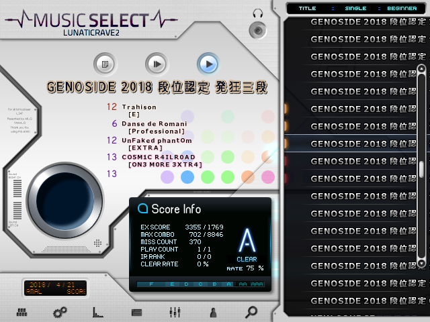Click the BEGINNER difficulty filter label
Image resolution: width=430 pixels, height=322 pixels.
[x=402, y=9]
